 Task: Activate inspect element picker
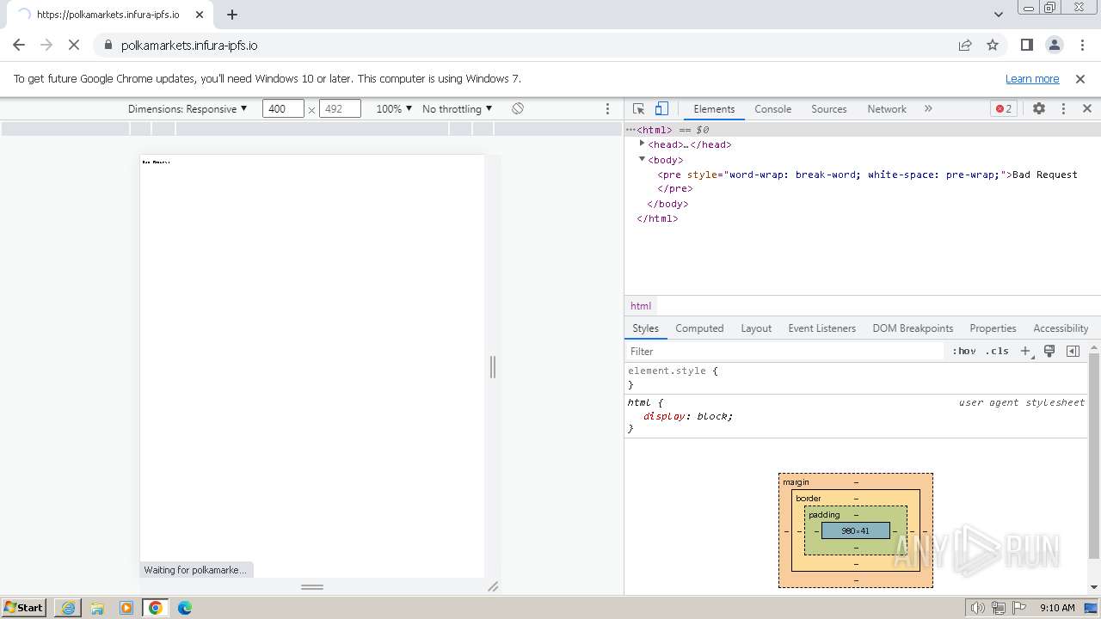click(x=638, y=108)
